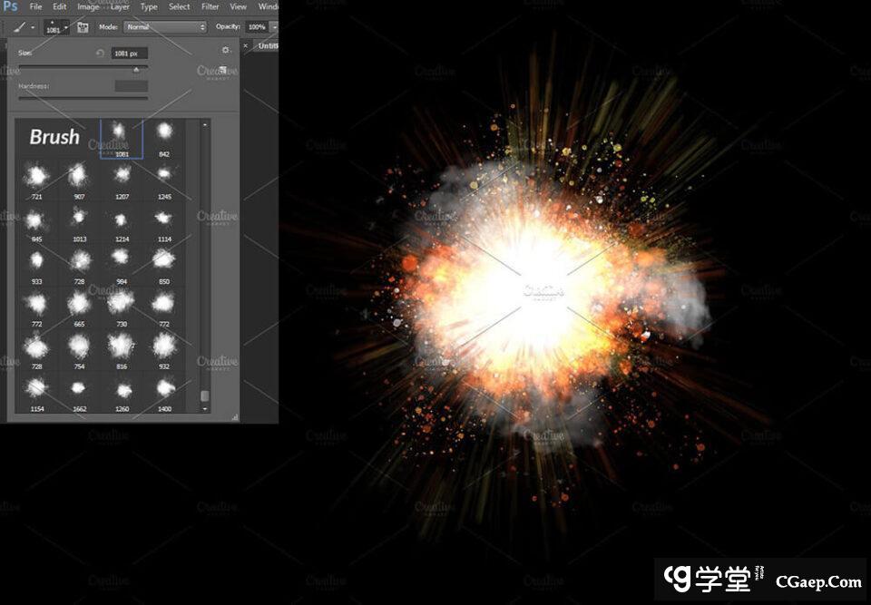Choose the 842 brush preset

164,134
